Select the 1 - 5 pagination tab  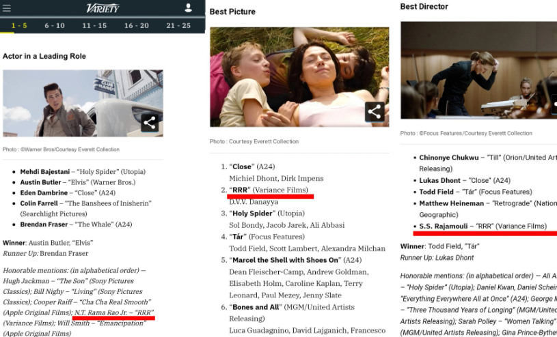click(18, 26)
